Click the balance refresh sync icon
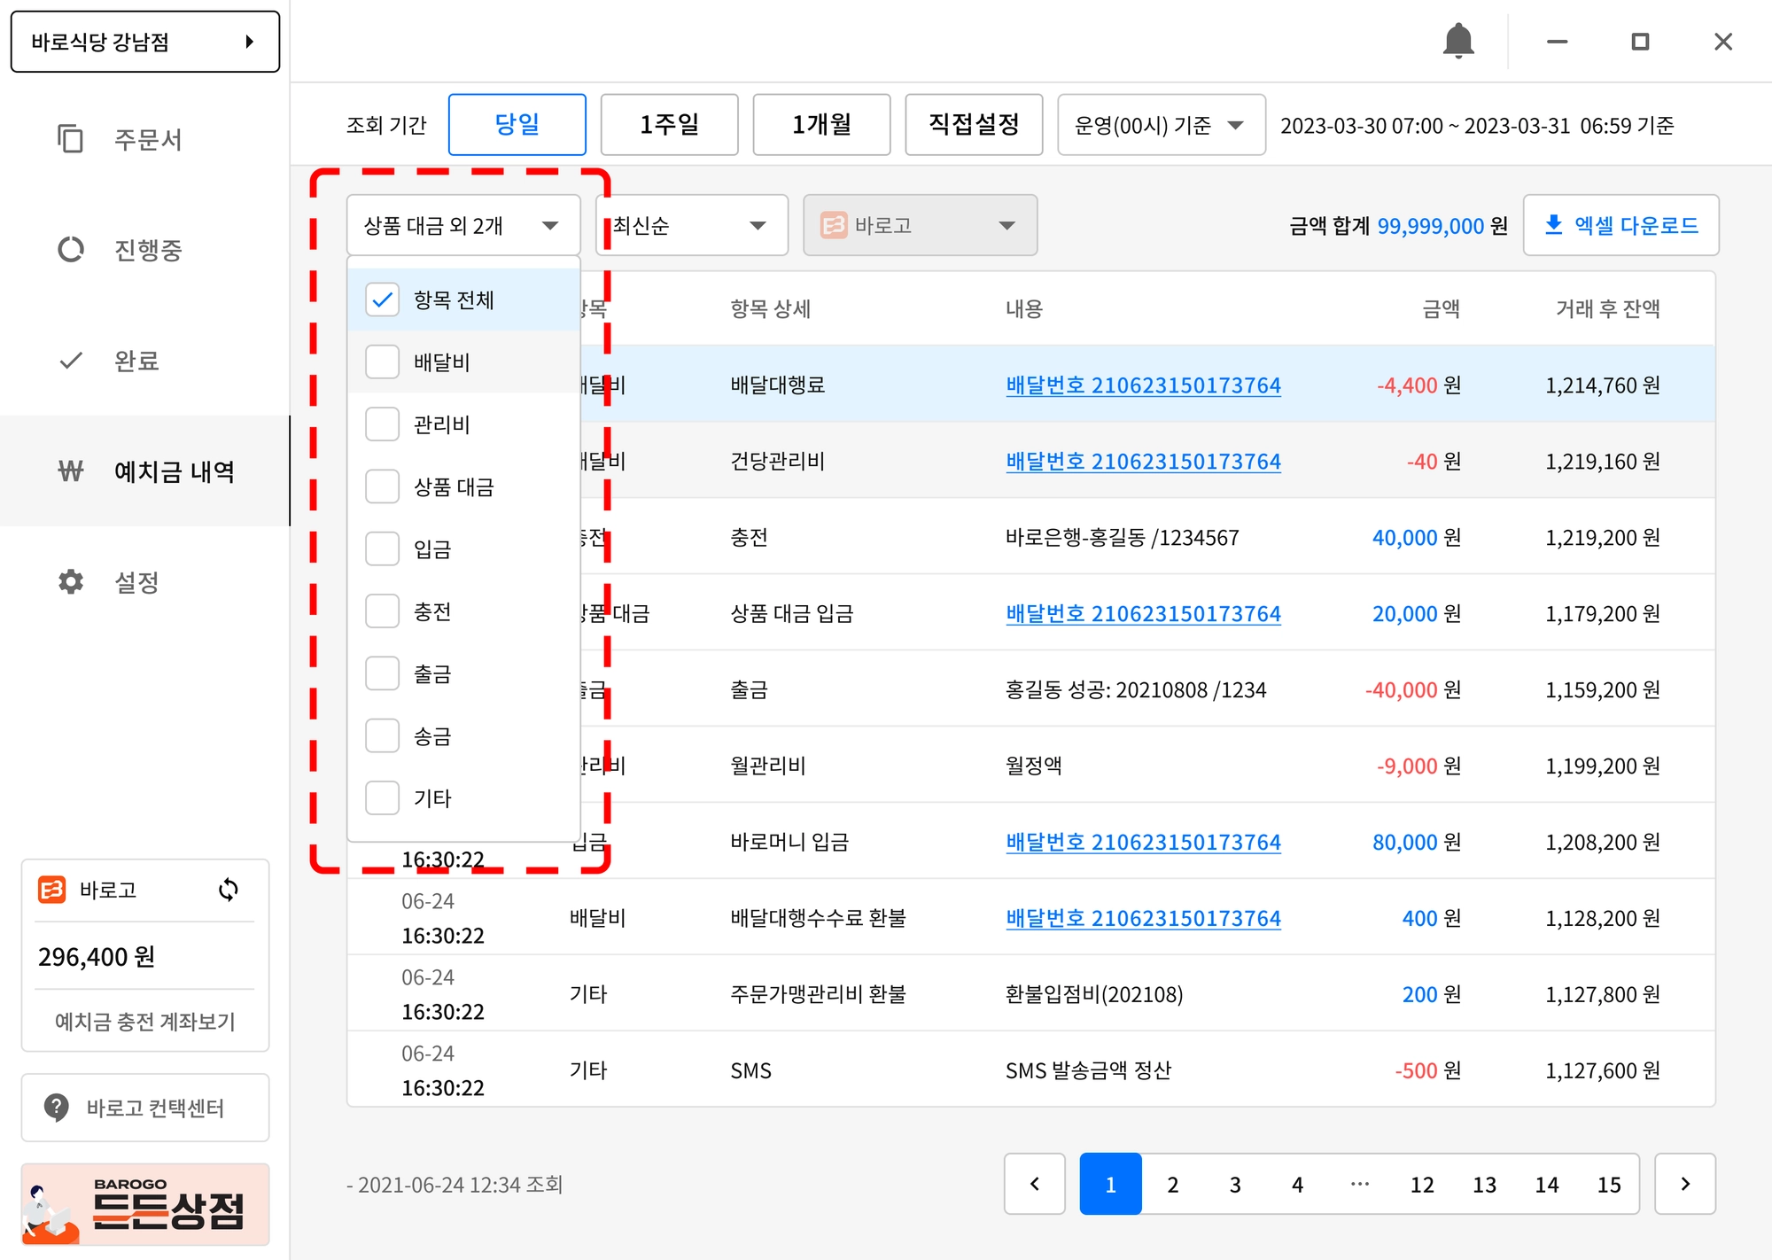This screenshot has width=1772, height=1260. point(229,890)
